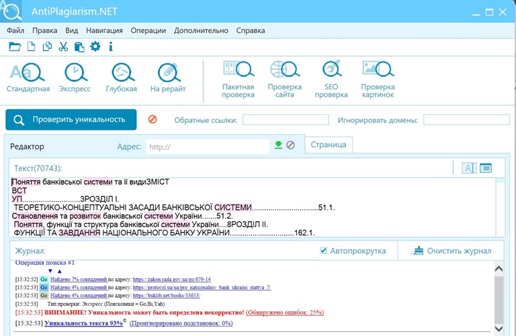Image resolution: width=516 pixels, height=336 pixels.
Task: Open the zakon.rada.gov.ua/go/679-14 link
Action: click(172, 280)
